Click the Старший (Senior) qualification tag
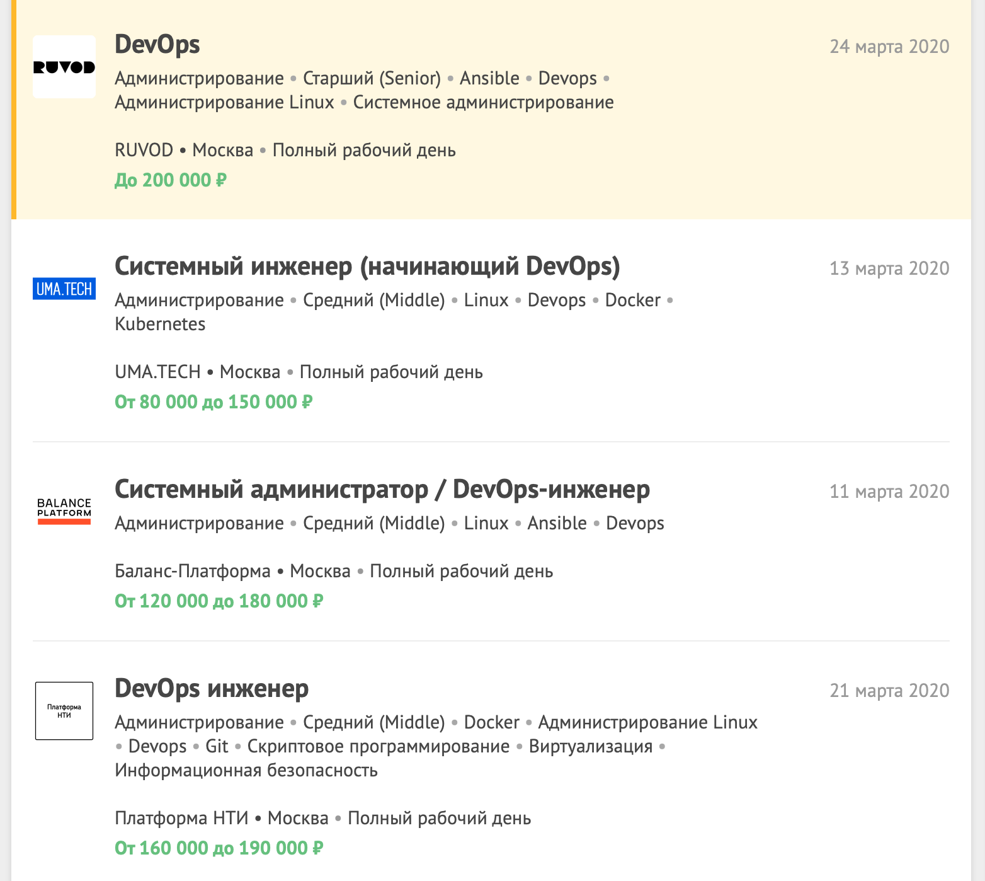 point(372,78)
